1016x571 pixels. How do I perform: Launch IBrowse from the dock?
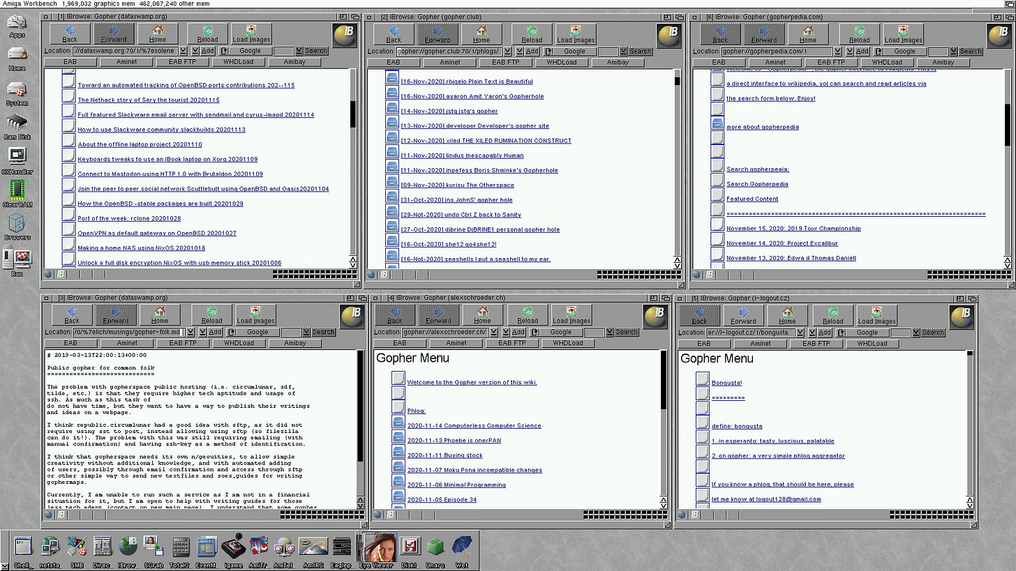click(127, 551)
